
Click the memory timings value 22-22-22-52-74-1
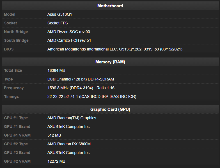[92, 96]
